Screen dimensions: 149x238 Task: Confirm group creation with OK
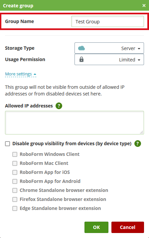click(96, 227)
